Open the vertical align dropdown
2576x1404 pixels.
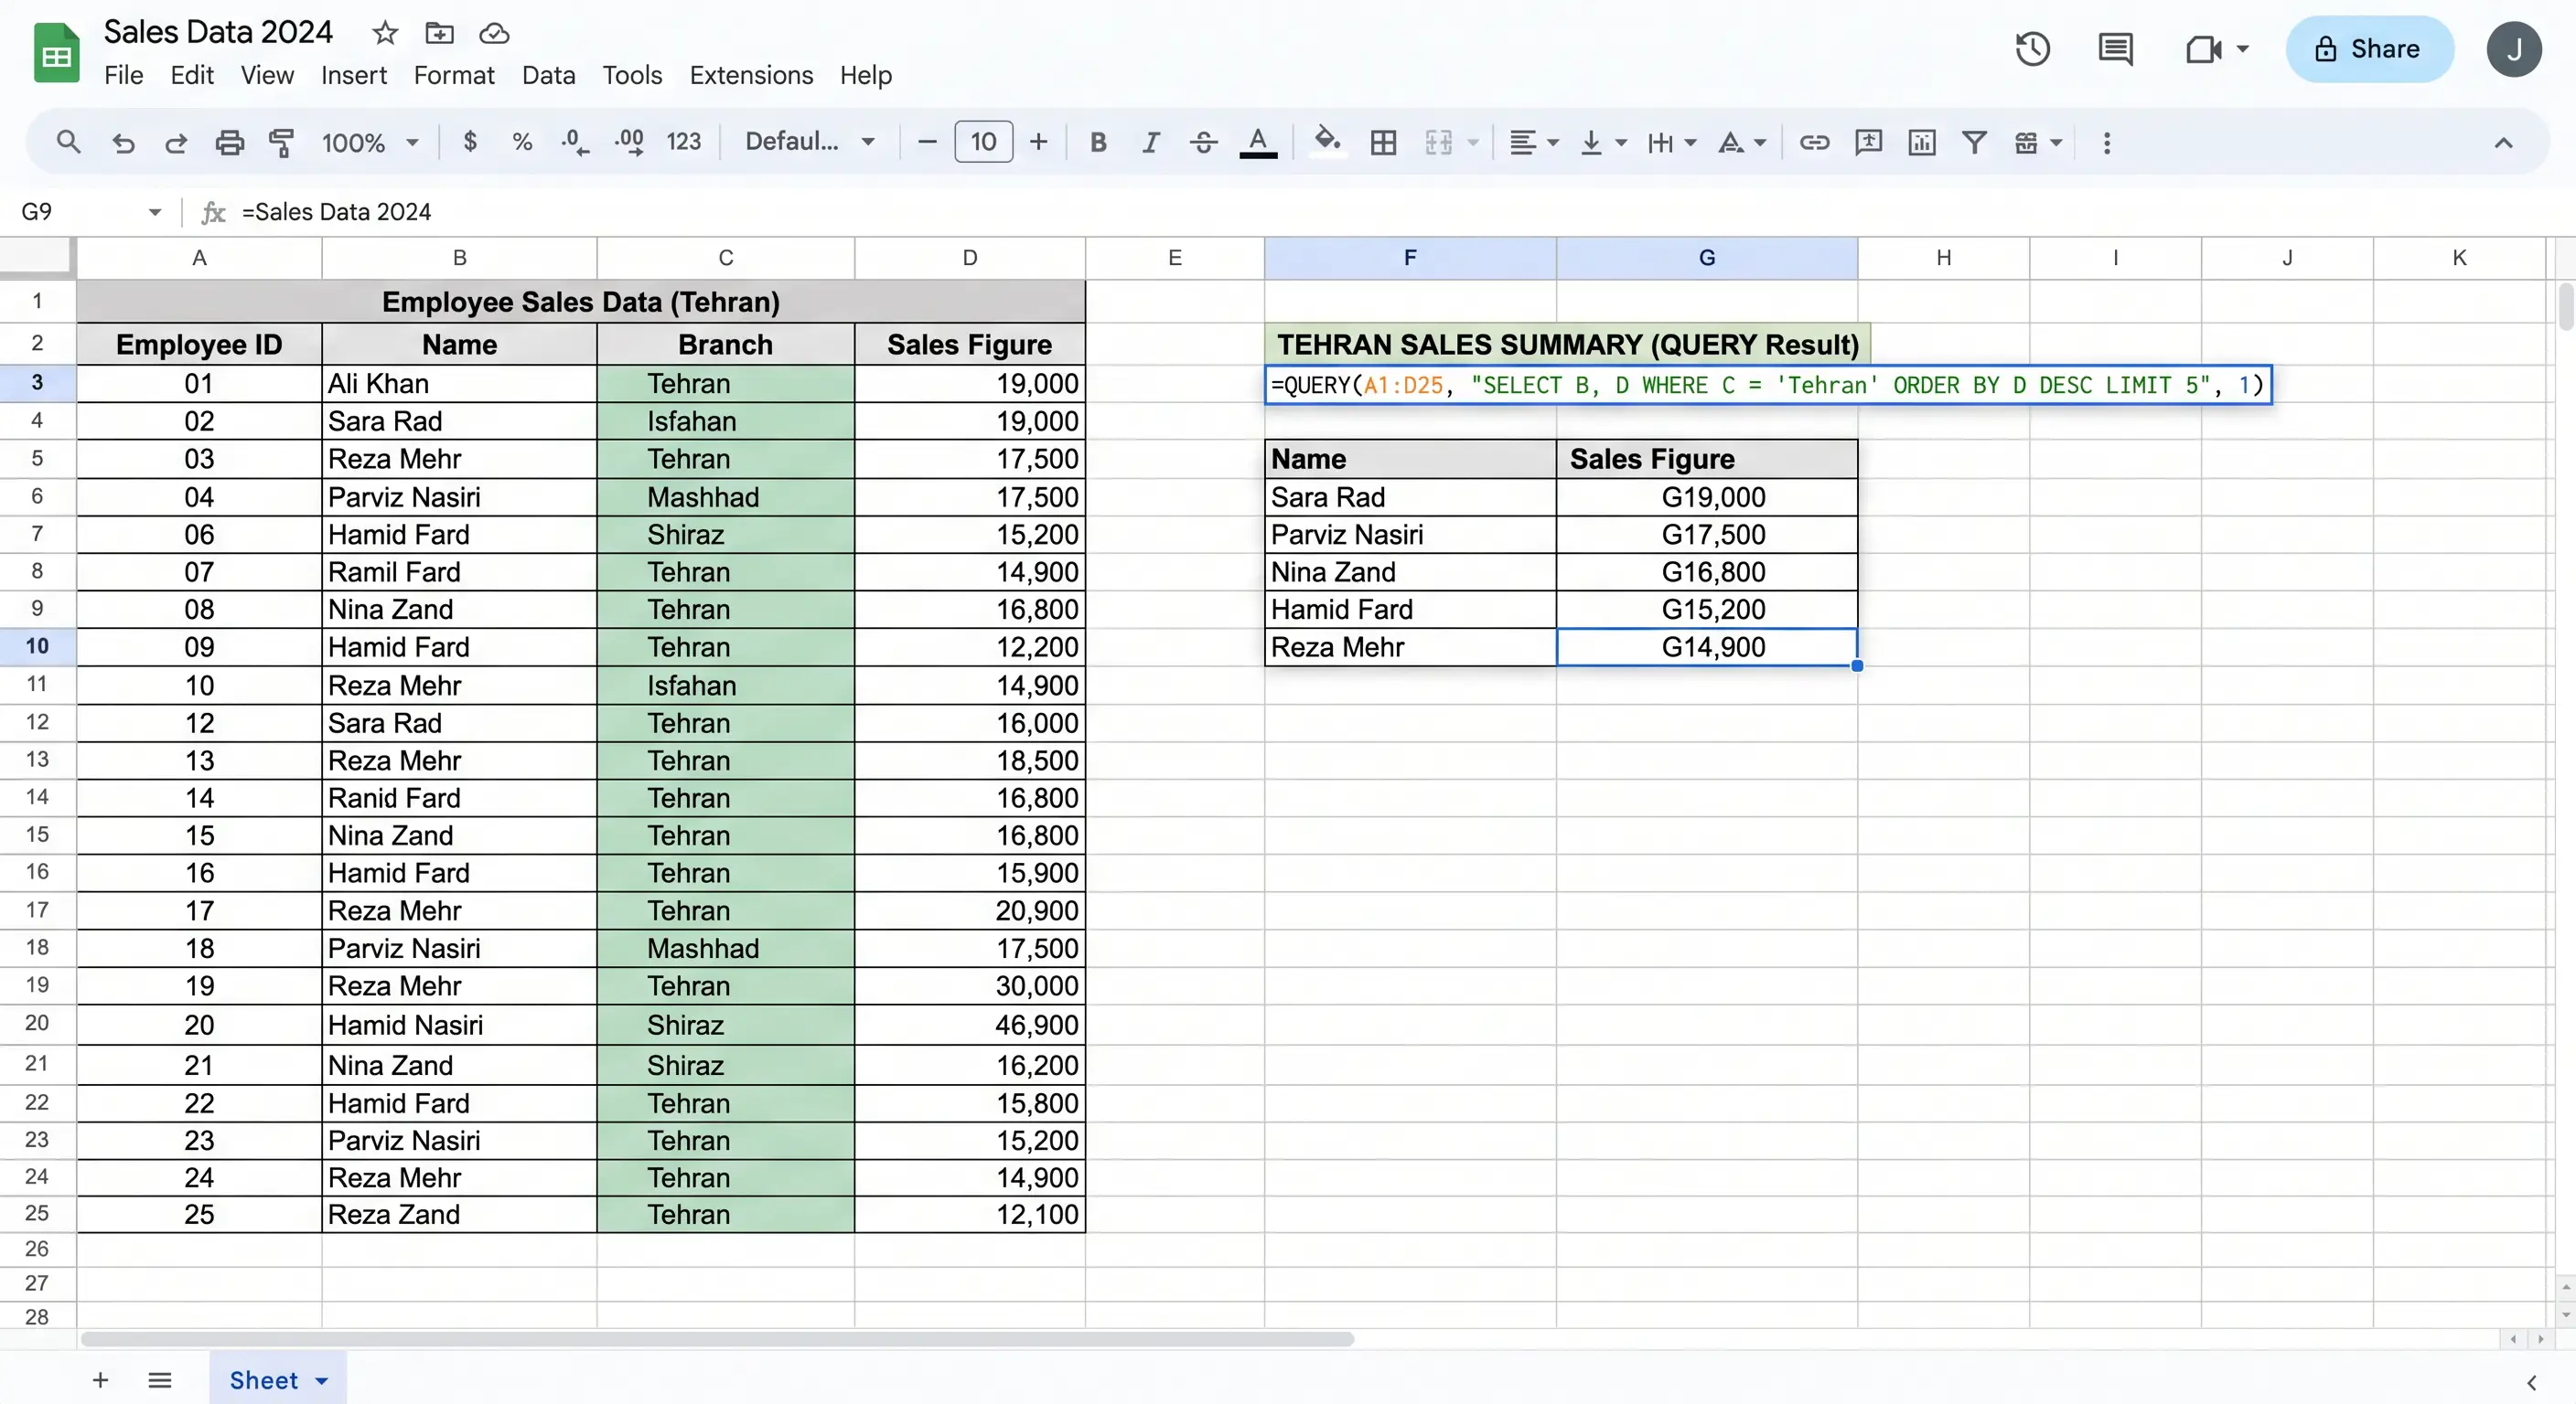1603,142
